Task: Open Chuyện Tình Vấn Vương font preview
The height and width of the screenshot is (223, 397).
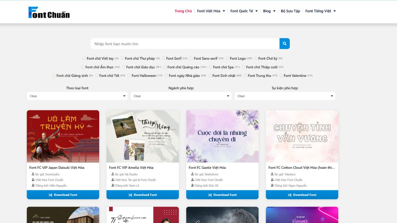Action: click(x=302, y=136)
